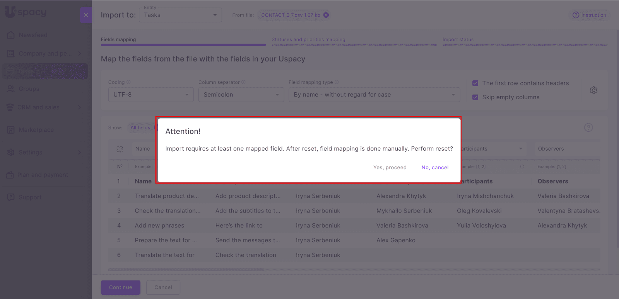This screenshot has width=619, height=299.
Task: Click the reset mapping icon beside Name column
Action: click(x=120, y=149)
